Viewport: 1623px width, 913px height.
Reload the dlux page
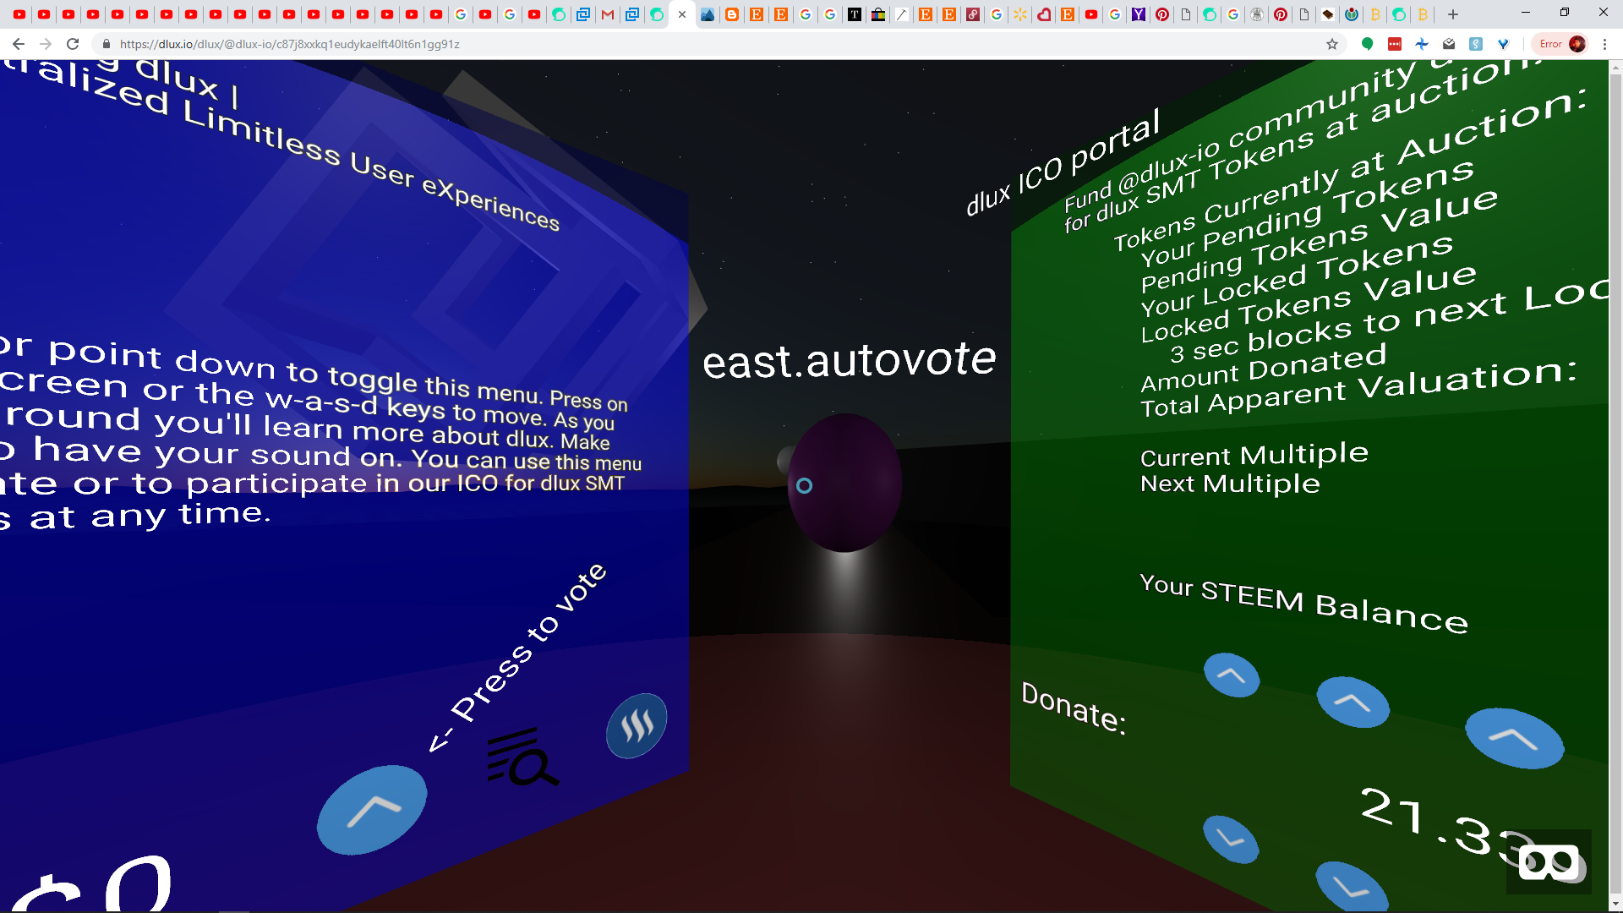pyautogui.click(x=73, y=44)
